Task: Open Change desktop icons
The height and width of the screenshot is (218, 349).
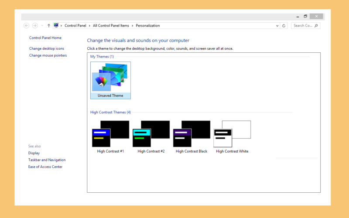Action: (x=47, y=48)
